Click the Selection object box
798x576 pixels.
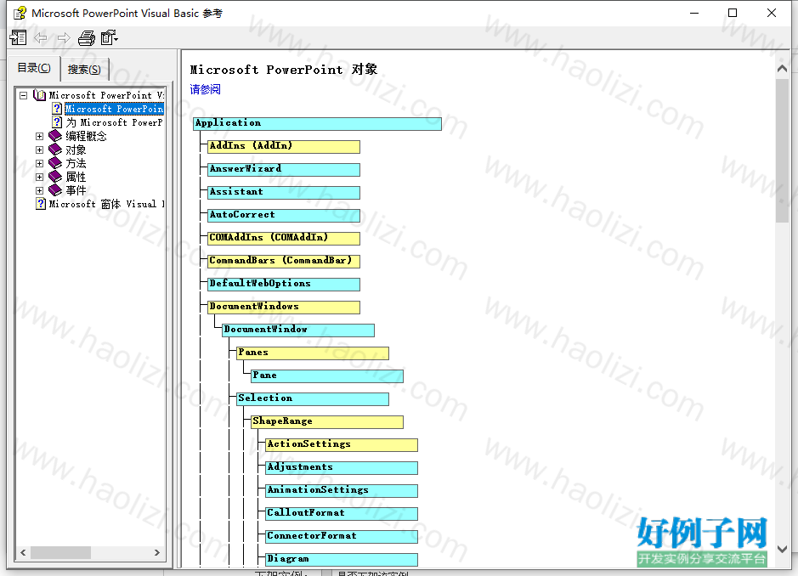(x=313, y=399)
